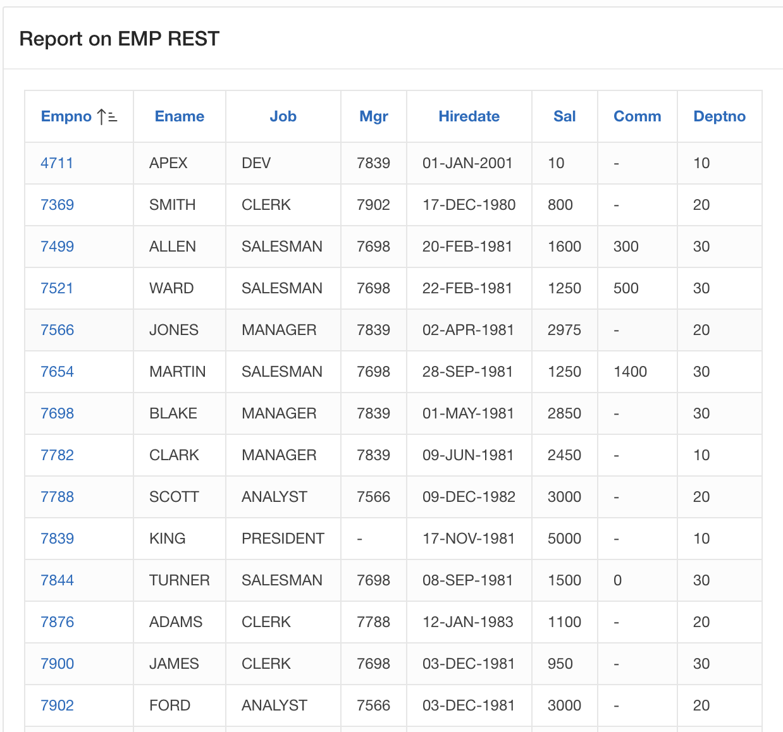
Task: Open the 7521 WARD record link
Action: pos(57,288)
